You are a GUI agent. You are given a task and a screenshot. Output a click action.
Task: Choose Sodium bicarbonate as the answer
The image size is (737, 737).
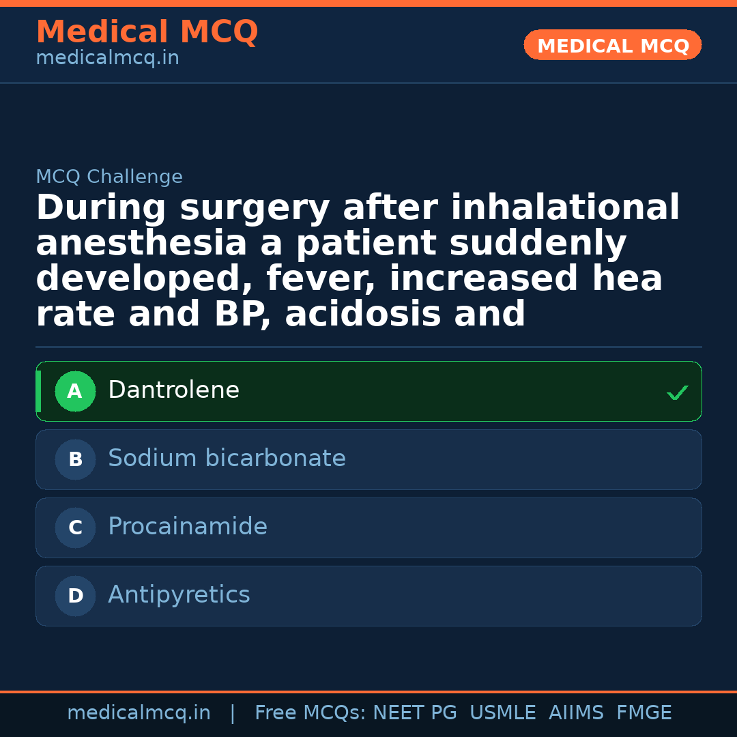pyautogui.click(x=369, y=459)
